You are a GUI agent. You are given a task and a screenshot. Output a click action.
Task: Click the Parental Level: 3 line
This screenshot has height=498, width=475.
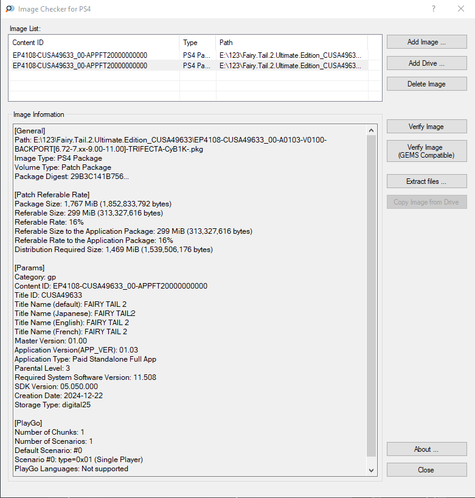click(42, 368)
